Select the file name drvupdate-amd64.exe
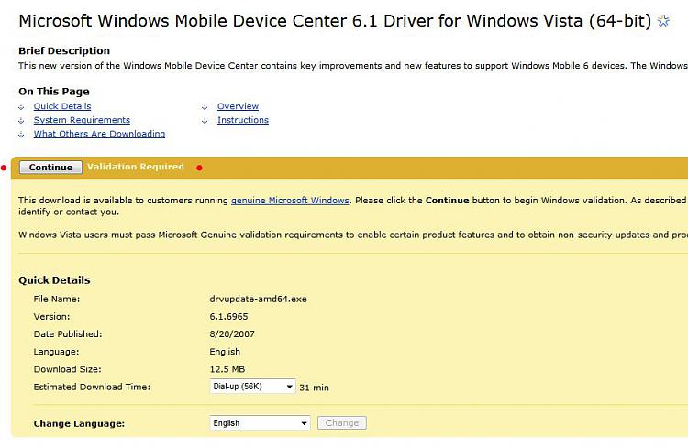 [258, 299]
